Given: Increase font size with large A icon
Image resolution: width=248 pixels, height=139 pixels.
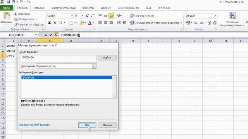Looking at the screenshot, I should (87, 16).
